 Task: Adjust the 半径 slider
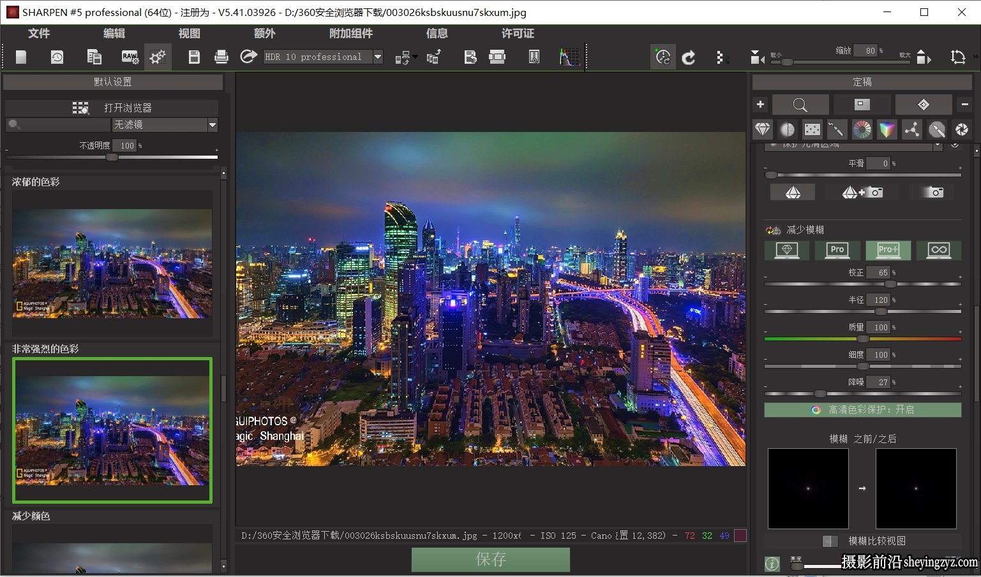coord(862,312)
